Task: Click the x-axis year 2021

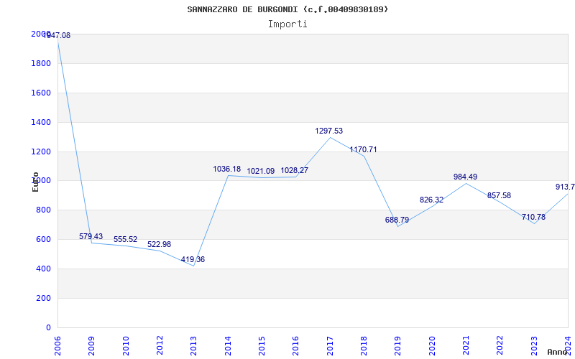Action: pyautogui.click(x=466, y=346)
